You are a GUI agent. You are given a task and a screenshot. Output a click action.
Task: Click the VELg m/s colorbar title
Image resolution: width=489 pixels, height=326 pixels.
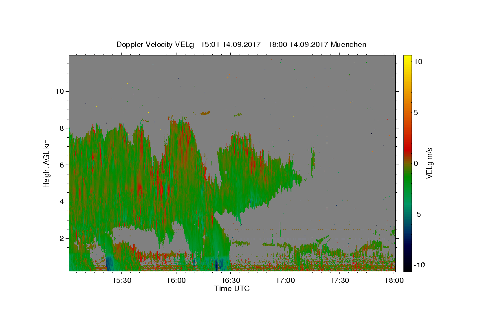tap(429, 163)
